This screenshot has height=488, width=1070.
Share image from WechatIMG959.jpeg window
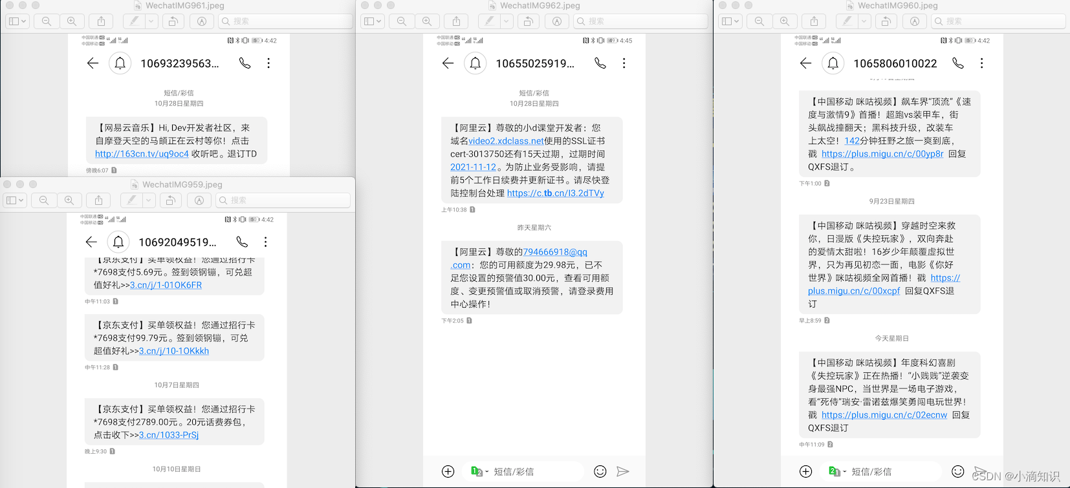coord(98,200)
